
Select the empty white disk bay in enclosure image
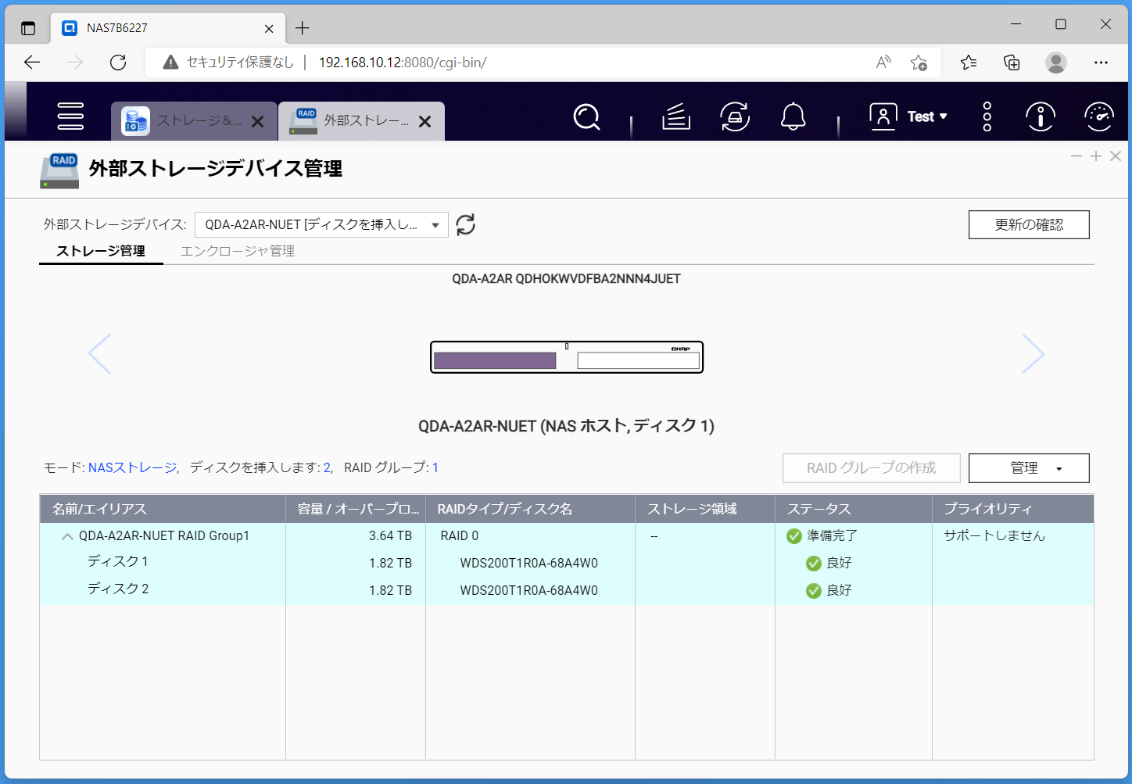click(638, 360)
